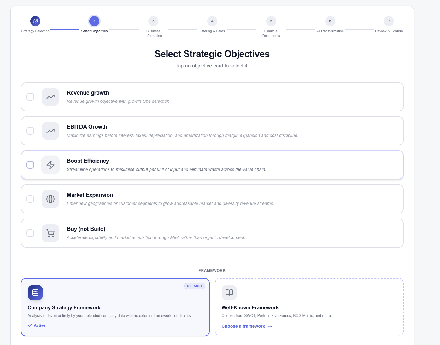Click the Review & Confirm step label

389,31
